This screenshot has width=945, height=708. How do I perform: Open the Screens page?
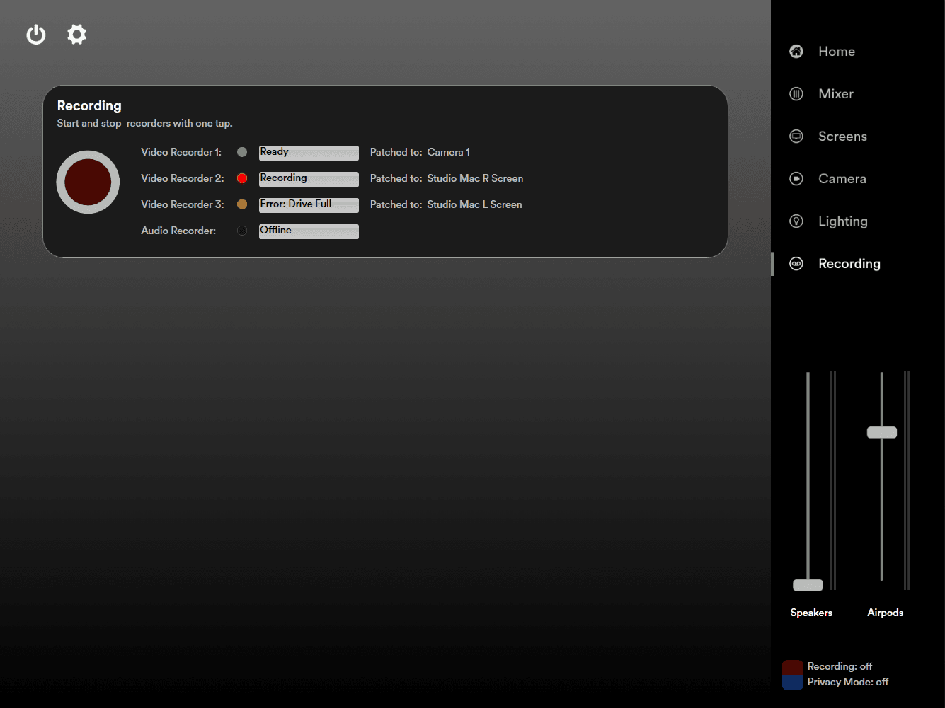pyautogui.click(x=842, y=136)
